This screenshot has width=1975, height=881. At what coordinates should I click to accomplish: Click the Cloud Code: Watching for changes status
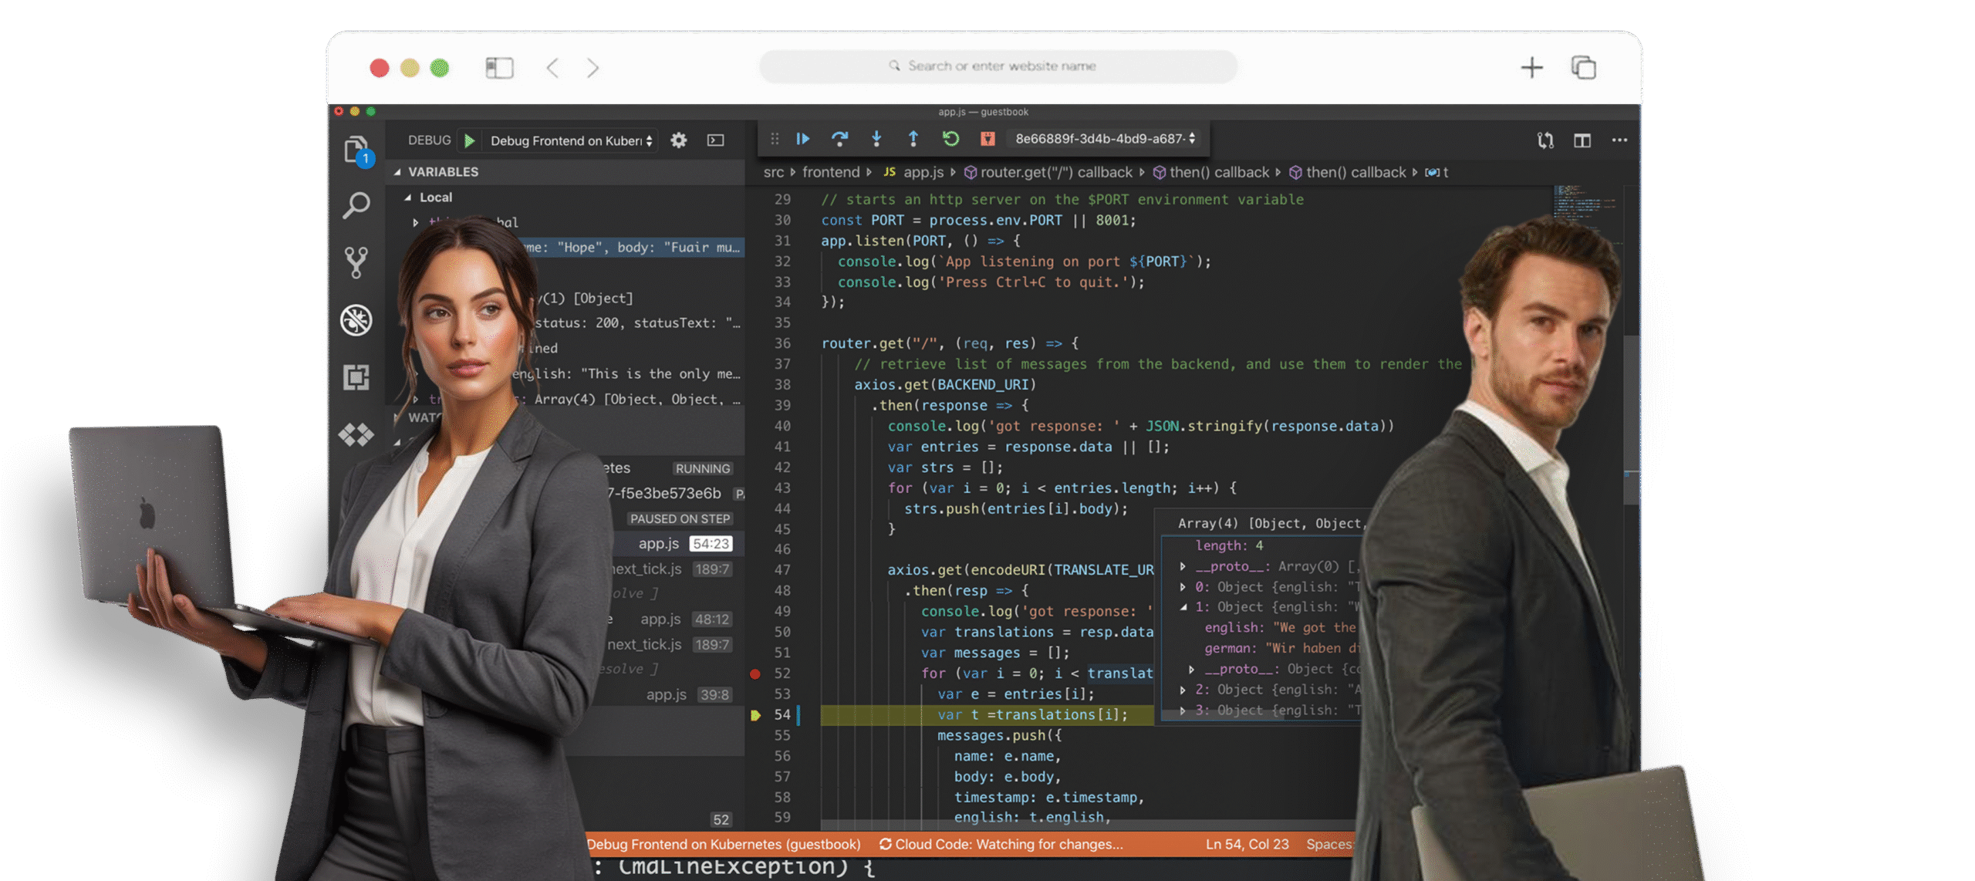1001,845
